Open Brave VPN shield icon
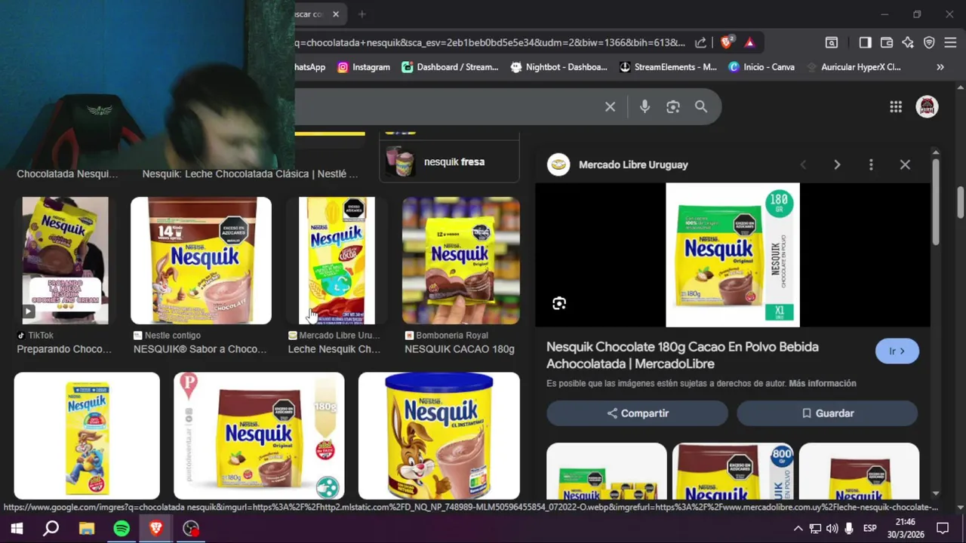 (929, 42)
